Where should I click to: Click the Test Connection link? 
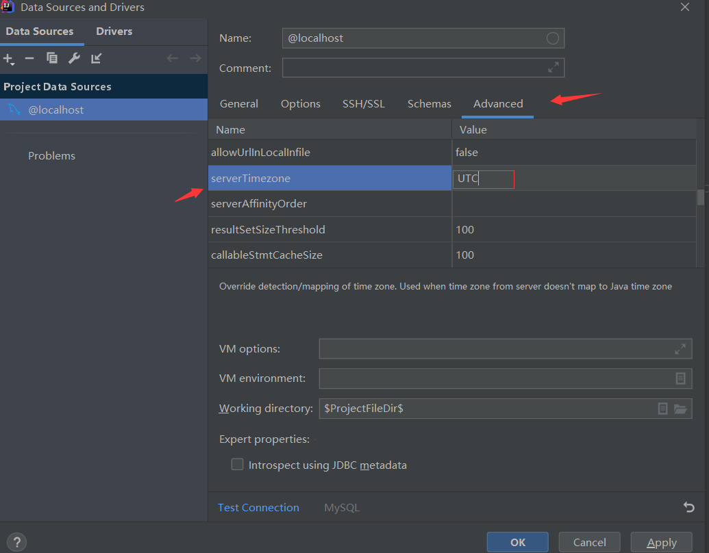(x=258, y=507)
